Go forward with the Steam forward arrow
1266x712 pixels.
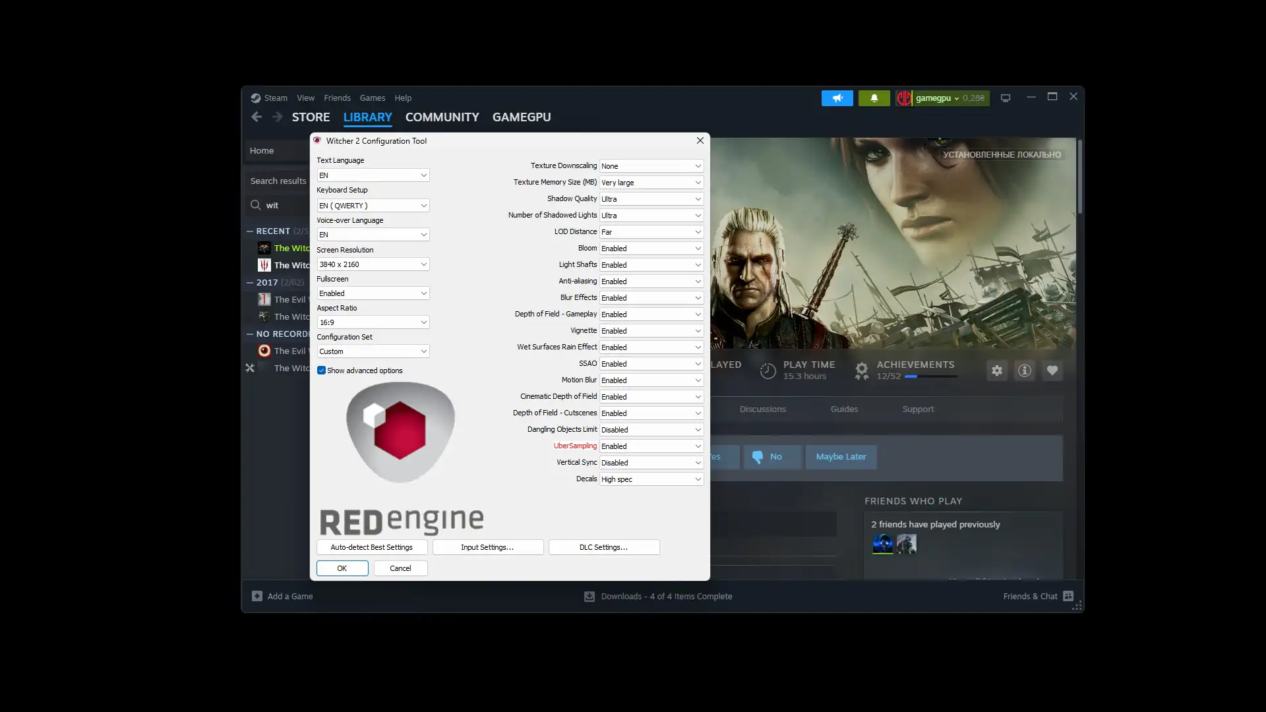(x=278, y=117)
